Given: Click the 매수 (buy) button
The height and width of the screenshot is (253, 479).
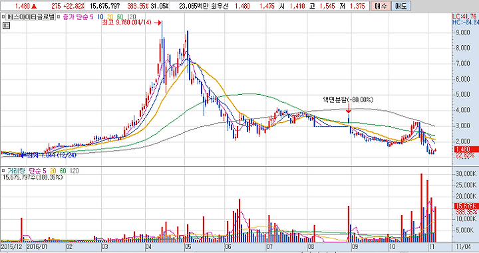Looking at the screenshot, I should coord(381,6).
